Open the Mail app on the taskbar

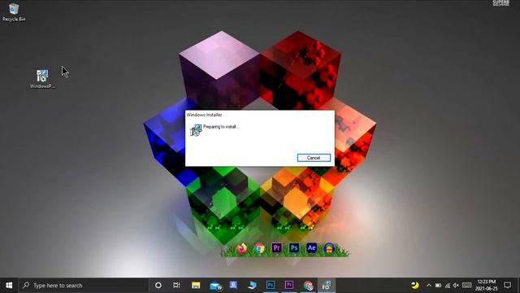click(215, 286)
